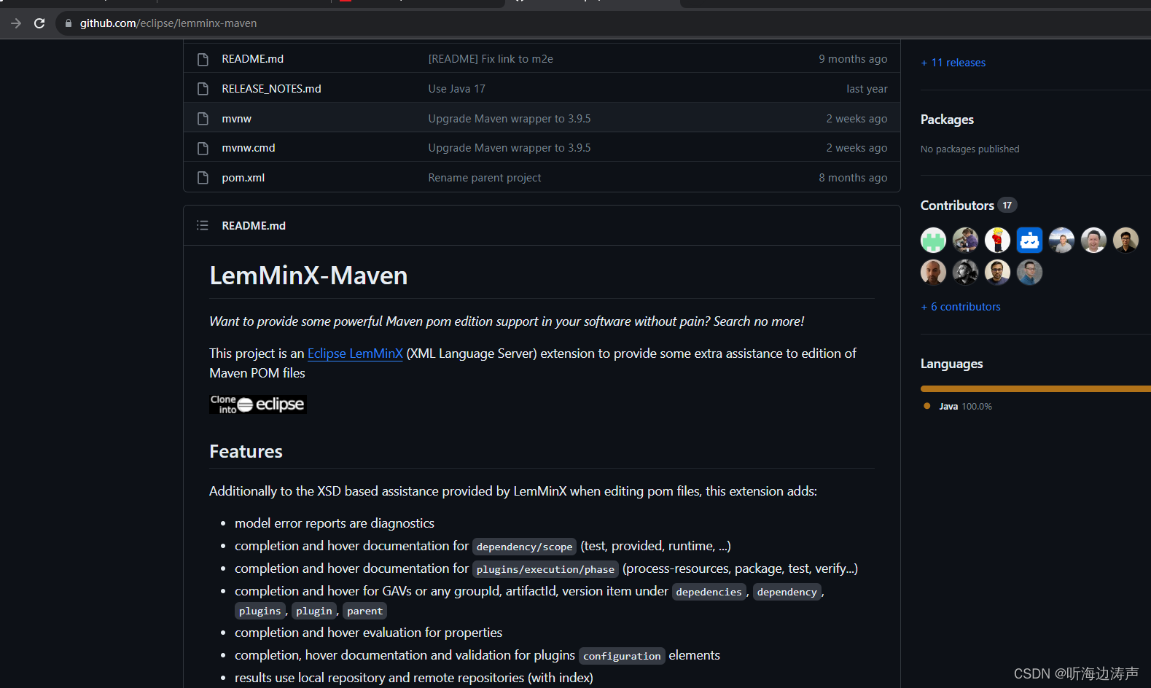Click the padlock site info icon
This screenshot has width=1151, height=688.
69,23
